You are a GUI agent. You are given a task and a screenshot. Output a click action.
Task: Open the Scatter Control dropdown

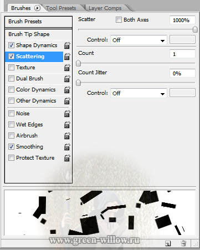[x=139, y=40]
